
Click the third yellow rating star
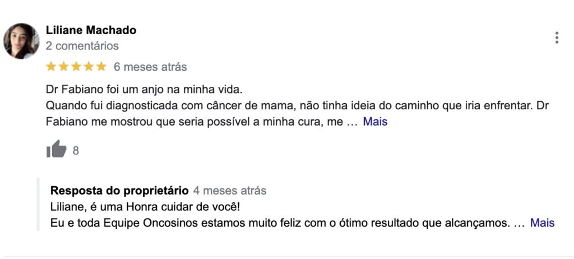coord(76,67)
